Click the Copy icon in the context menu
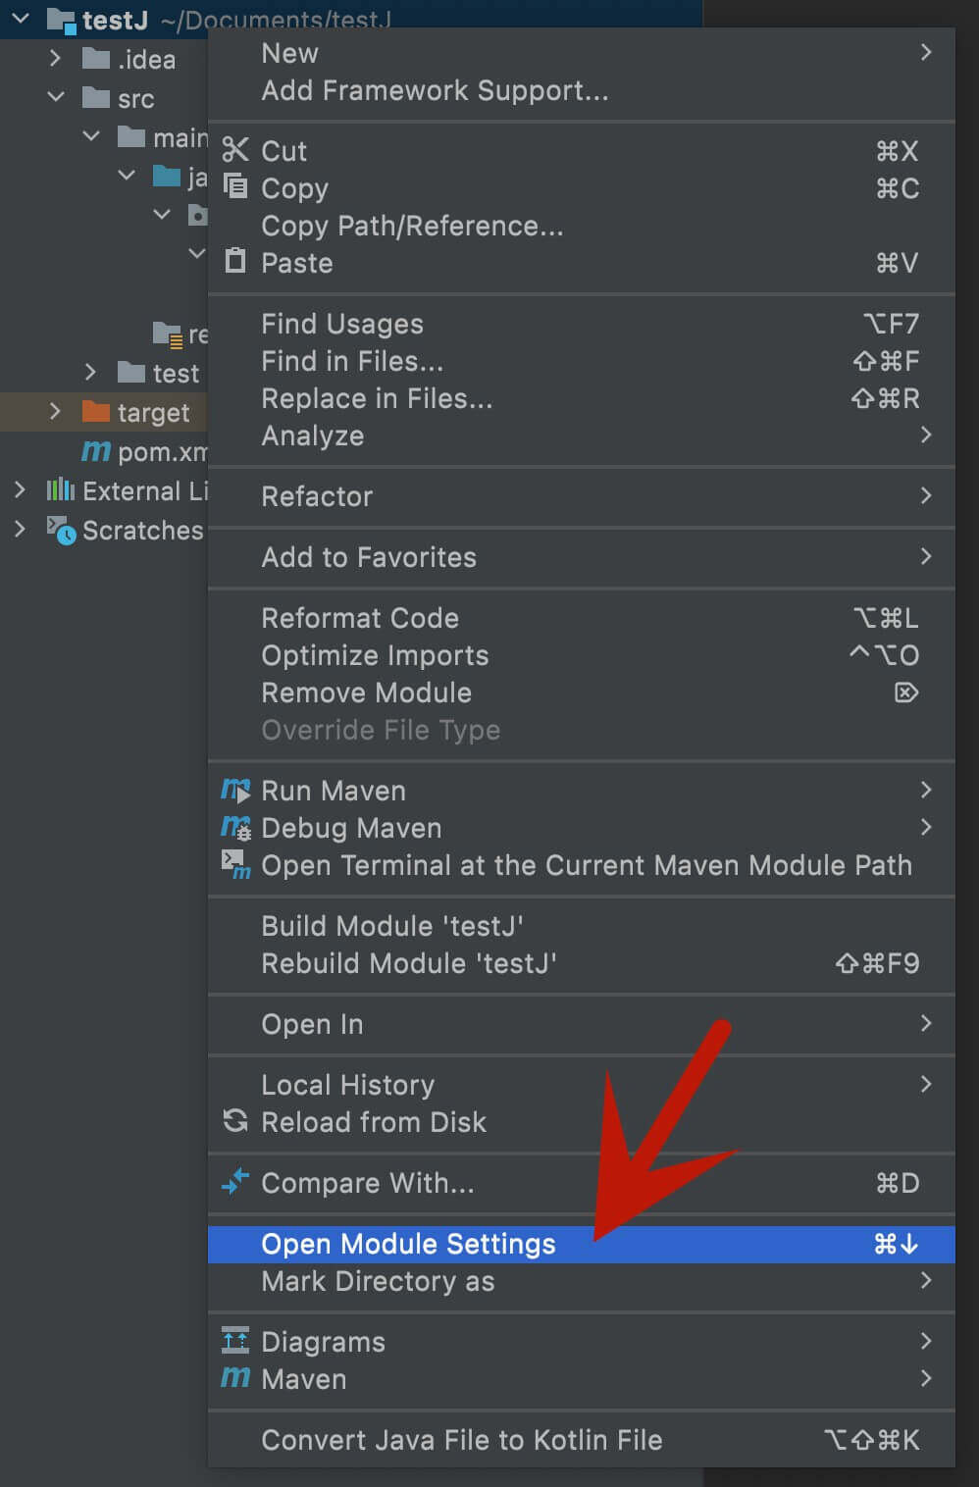Image resolution: width=979 pixels, height=1487 pixels. [x=235, y=186]
